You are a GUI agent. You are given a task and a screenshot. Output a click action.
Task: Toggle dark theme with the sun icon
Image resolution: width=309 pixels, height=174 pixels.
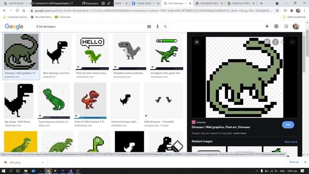pos(267,26)
